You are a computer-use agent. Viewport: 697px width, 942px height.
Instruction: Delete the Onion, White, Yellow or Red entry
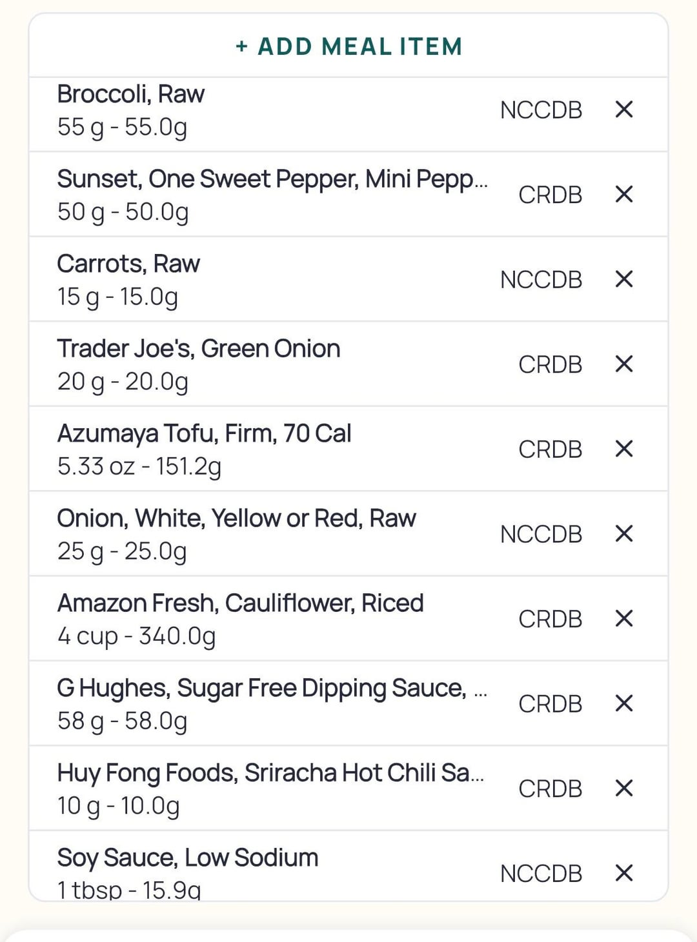coord(623,534)
